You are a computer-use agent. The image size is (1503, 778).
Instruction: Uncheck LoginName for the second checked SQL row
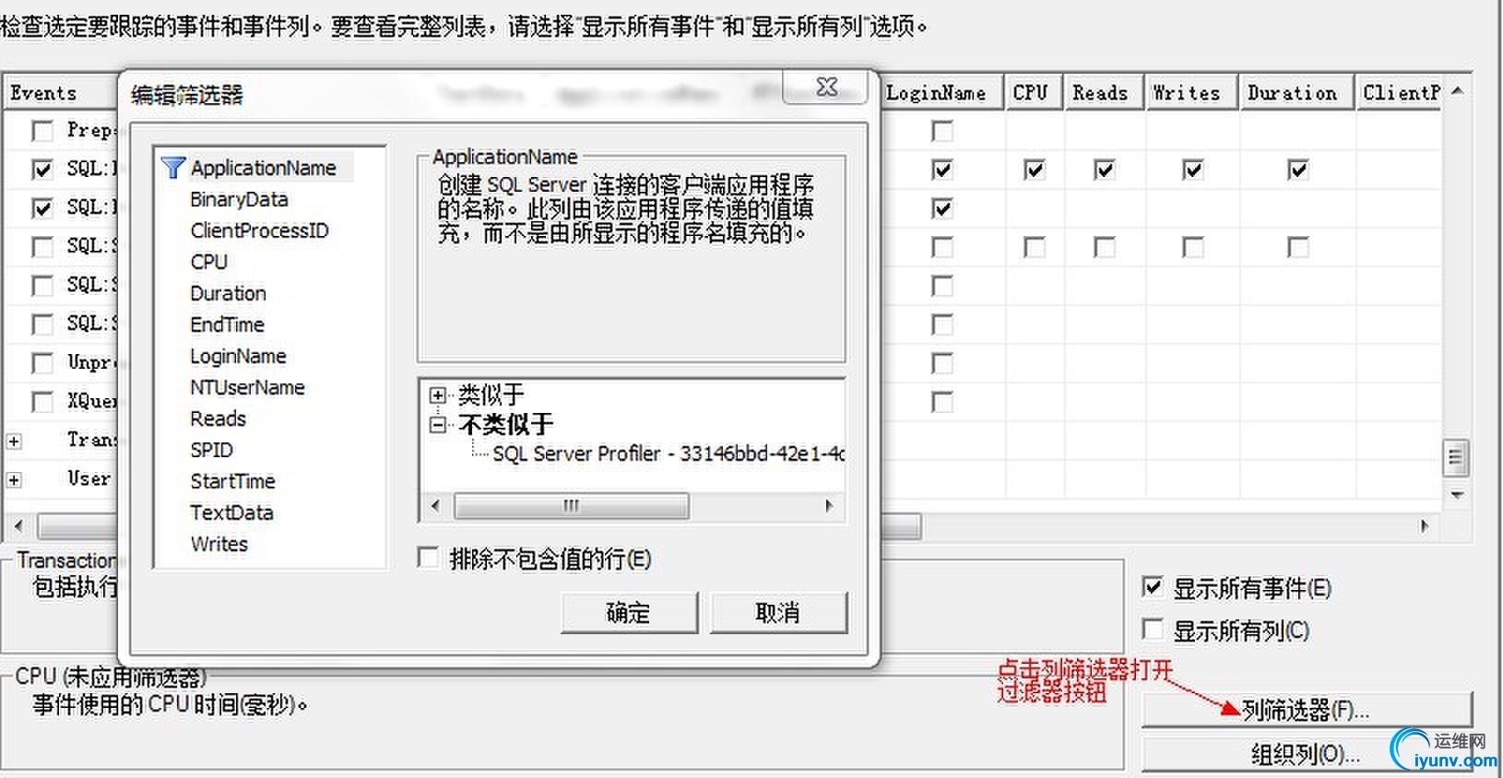[941, 208]
